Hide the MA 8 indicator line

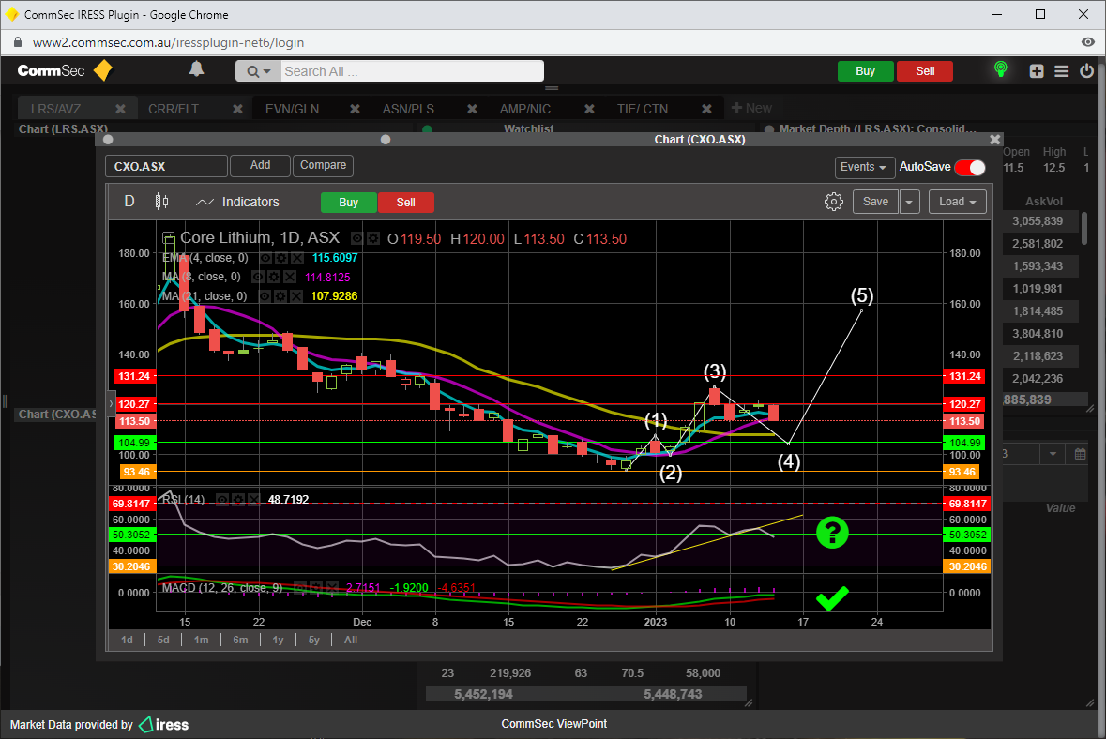point(259,277)
